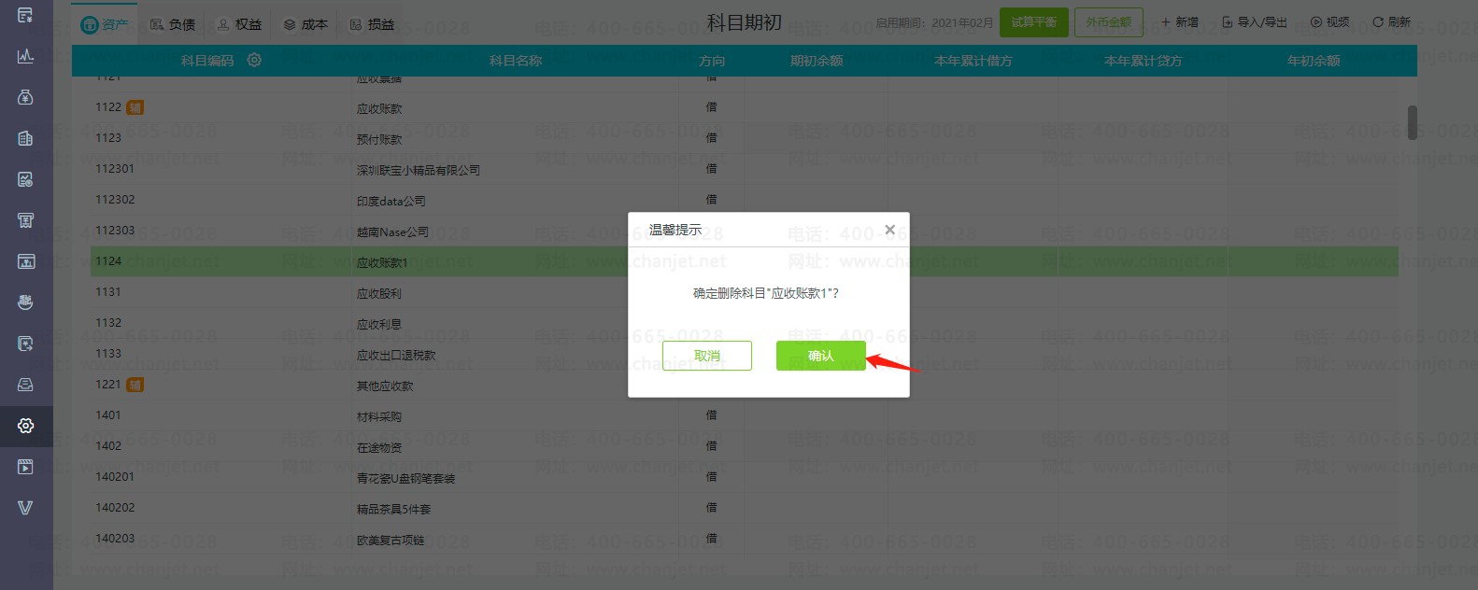The width and height of the screenshot is (1478, 590).
Task: Click the 试算平衡 button
Action: point(1034,21)
